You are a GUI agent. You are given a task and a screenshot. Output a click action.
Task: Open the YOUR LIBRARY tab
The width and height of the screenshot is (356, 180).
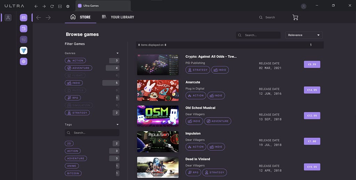[x=118, y=17]
